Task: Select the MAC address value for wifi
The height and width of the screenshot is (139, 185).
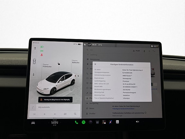Action: pos(129,84)
